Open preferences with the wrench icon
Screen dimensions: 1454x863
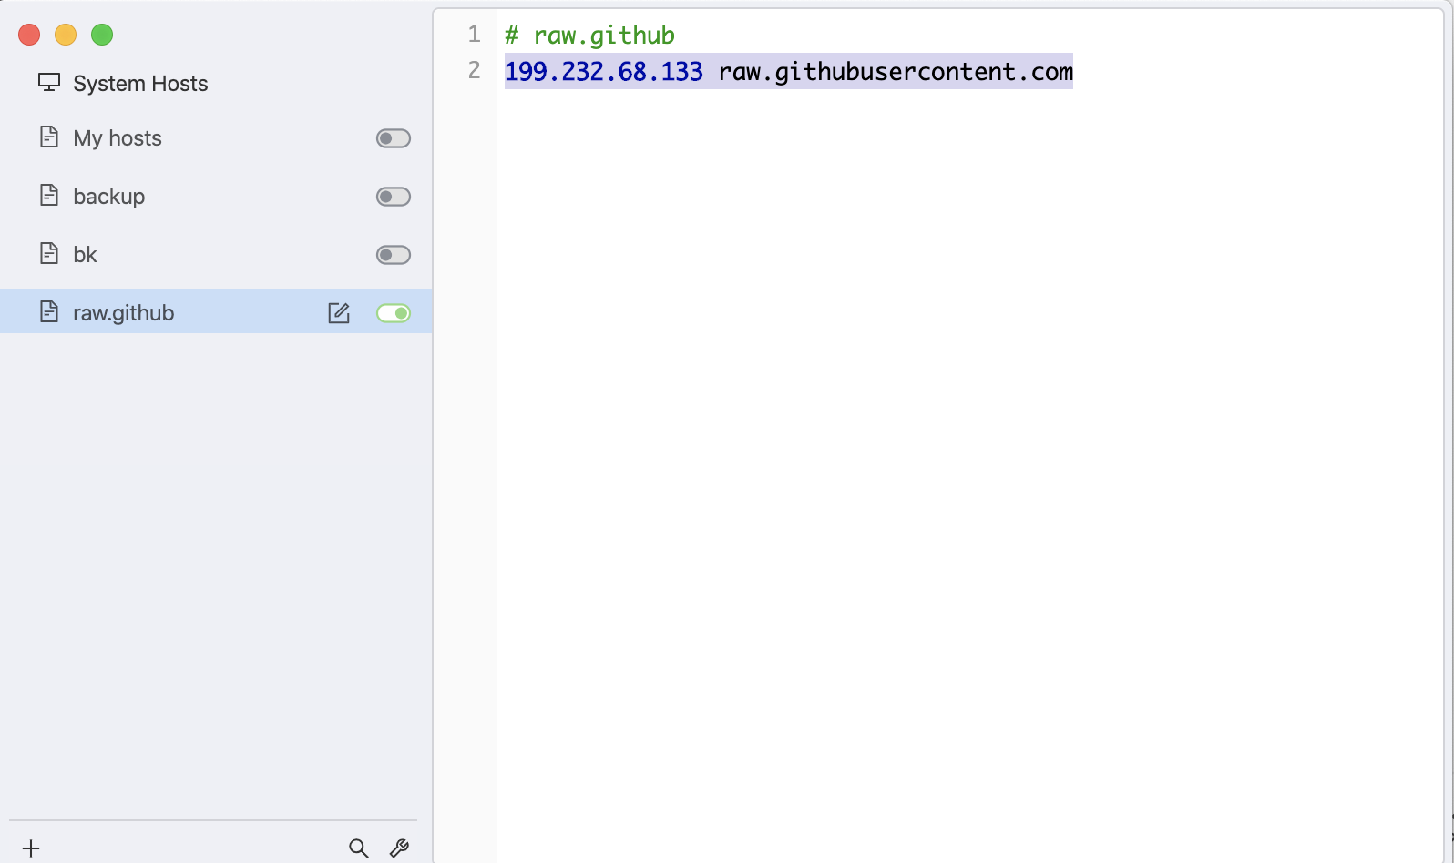399,848
